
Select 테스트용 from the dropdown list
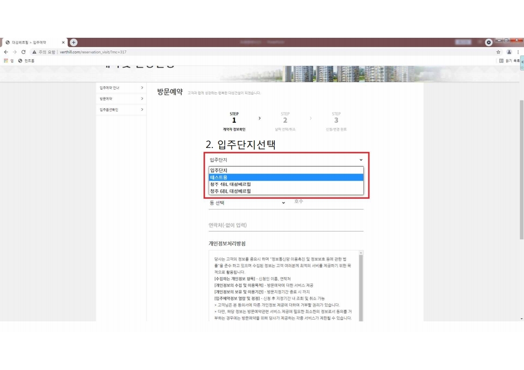[286, 177]
